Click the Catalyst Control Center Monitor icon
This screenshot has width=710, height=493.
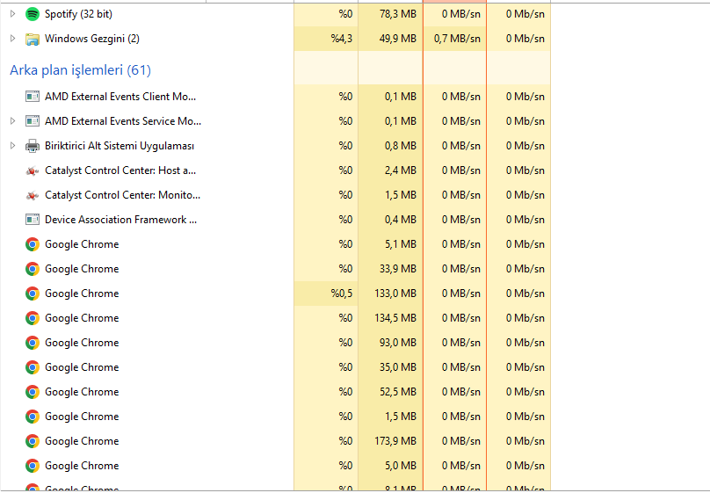(x=33, y=195)
